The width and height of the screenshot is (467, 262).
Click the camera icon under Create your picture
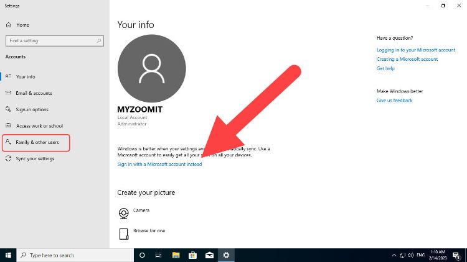coord(124,214)
